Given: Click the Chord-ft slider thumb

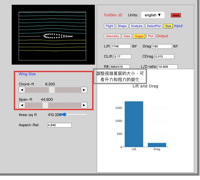Looking at the screenshot, I should tap(52, 90).
